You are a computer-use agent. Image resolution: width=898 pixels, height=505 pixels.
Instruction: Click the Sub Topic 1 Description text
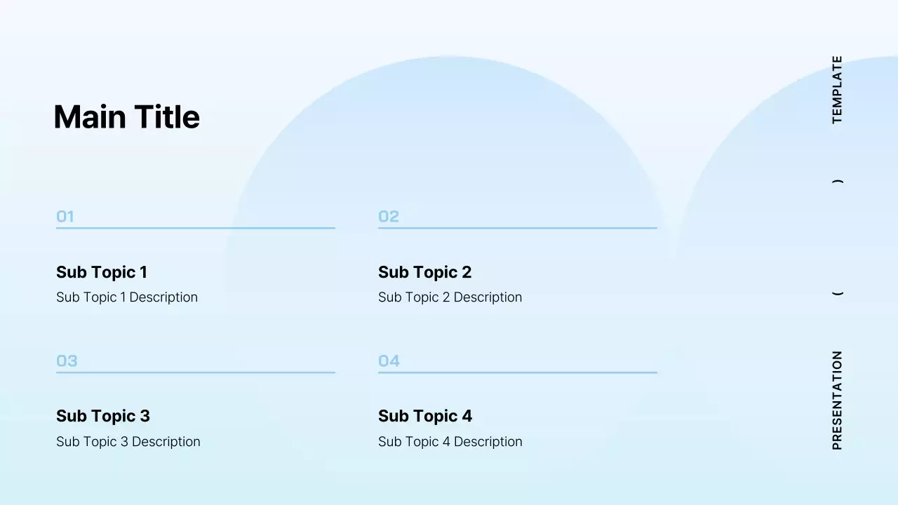127,297
